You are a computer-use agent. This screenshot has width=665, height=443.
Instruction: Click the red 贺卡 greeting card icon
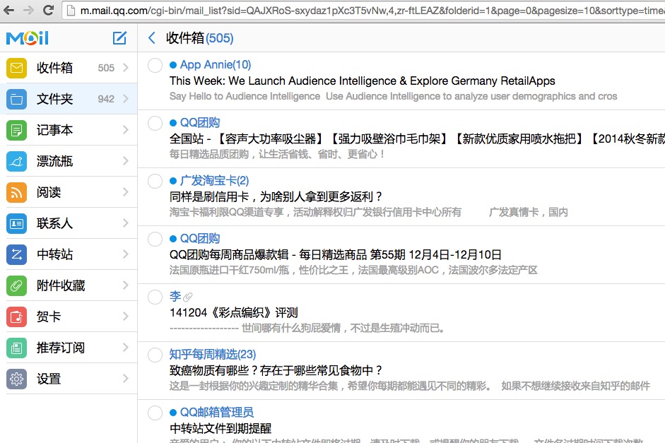16,317
